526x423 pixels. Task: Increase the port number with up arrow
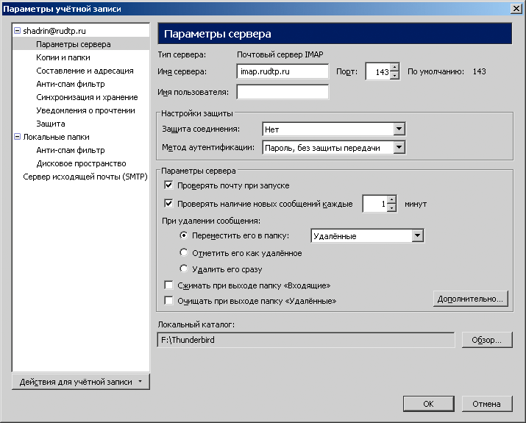point(395,68)
